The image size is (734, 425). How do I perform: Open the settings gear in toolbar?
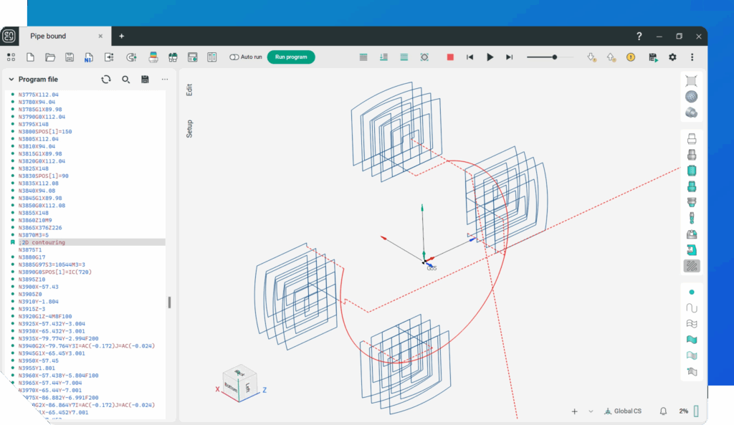(672, 57)
